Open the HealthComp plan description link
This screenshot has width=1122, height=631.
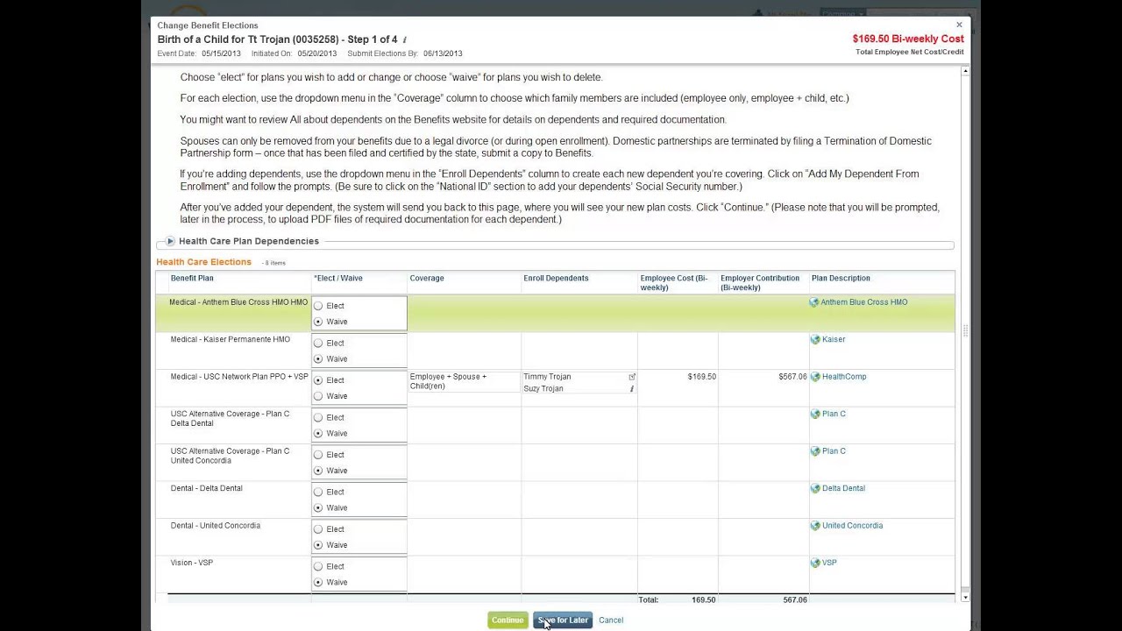pyautogui.click(x=844, y=377)
